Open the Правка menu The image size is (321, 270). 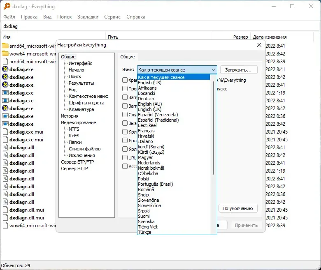click(29, 17)
